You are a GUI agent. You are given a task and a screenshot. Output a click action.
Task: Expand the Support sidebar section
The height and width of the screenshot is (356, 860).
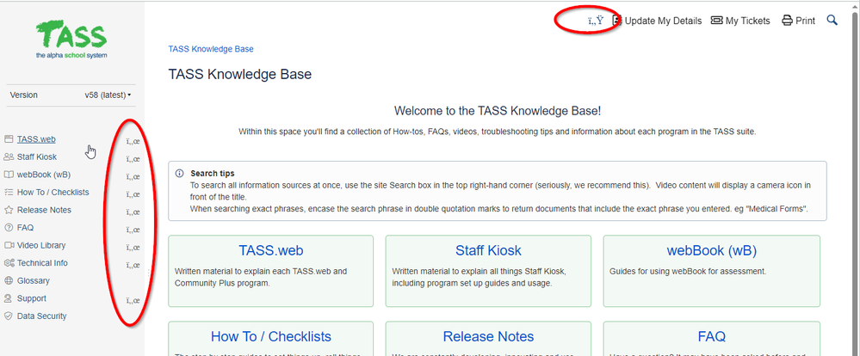[133, 301]
